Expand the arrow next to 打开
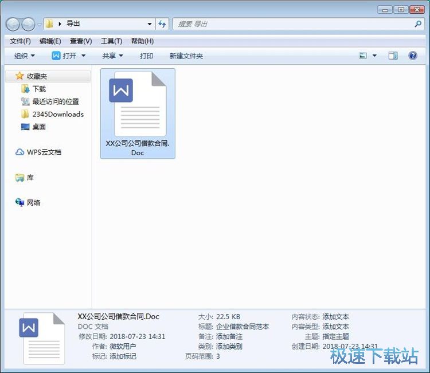Image resolution: width=430 pixels, height=373 pixels. pos(83,56)
